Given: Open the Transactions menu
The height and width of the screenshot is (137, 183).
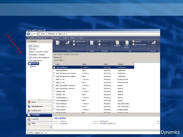Looking at the screenshot, I should tap(56, 38).
